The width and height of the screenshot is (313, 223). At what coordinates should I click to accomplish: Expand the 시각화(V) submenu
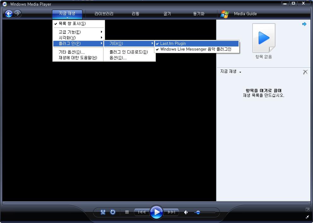click(x=79, y=38)
